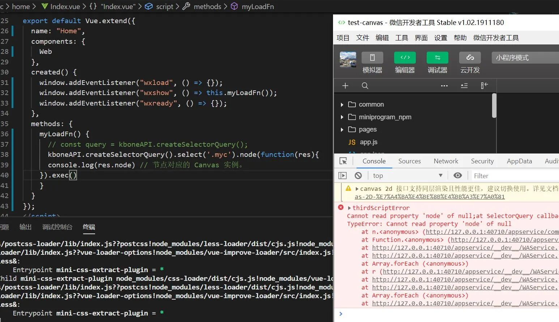Focus the console Filter input field
The height and width of the screenshot is (322, 559).
pos(515,176)
